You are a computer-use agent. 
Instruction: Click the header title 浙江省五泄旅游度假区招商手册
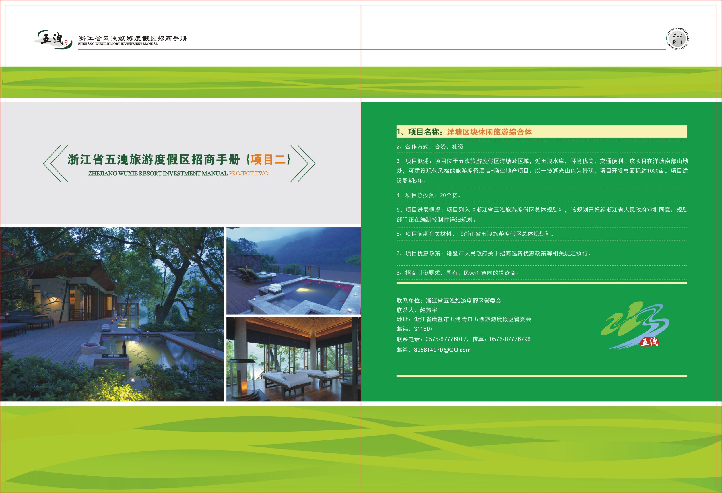pyautogui.click(x=133, y=38)
